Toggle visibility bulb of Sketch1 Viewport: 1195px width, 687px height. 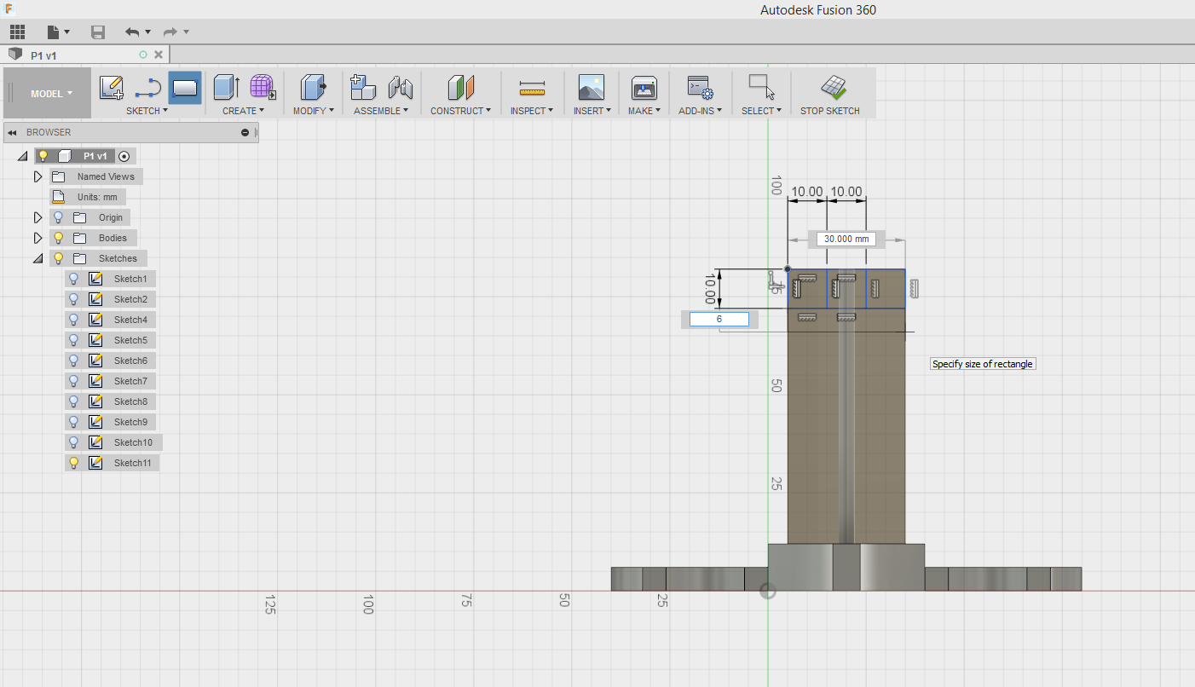click(x=73, y=279)
